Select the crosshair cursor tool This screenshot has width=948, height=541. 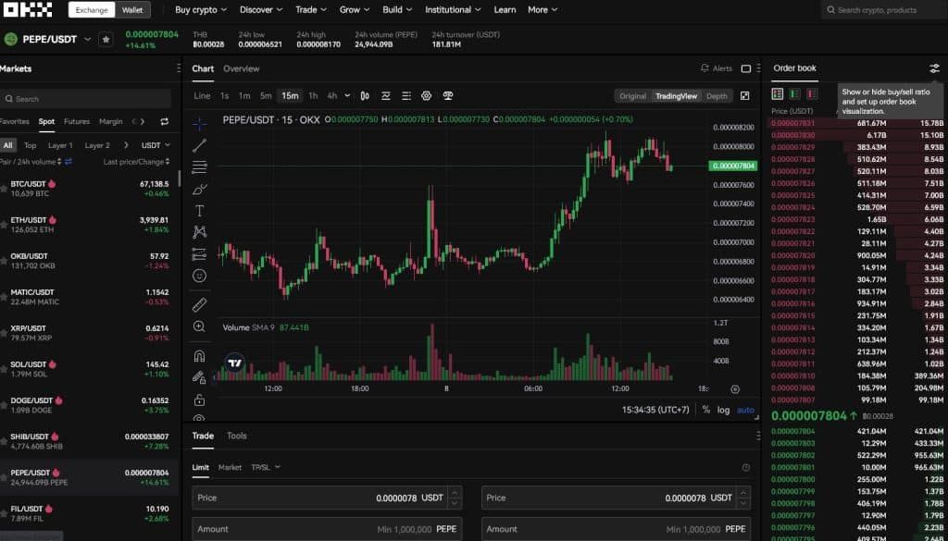200,124
